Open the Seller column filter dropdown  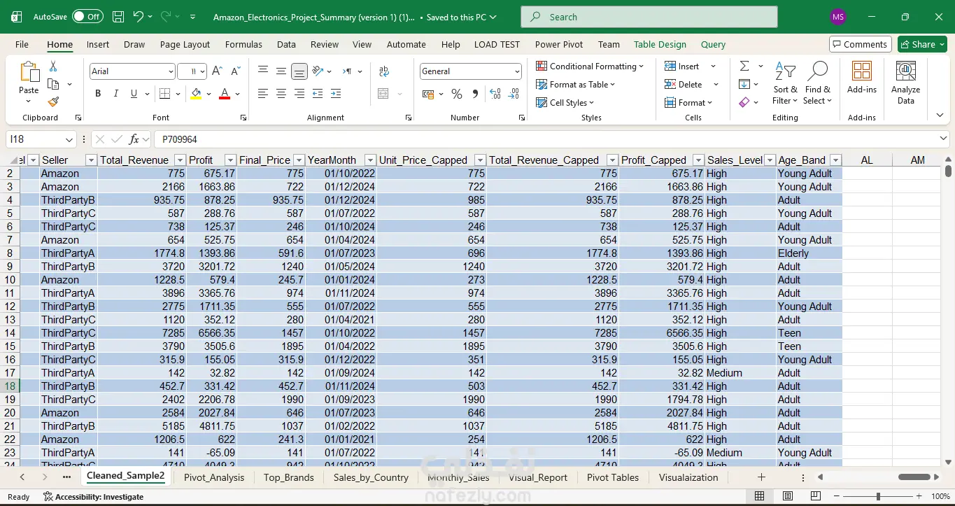(x=90, y=160)
